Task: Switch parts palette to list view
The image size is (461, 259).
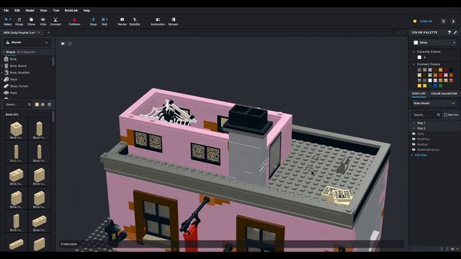Action: click(50, 104)
